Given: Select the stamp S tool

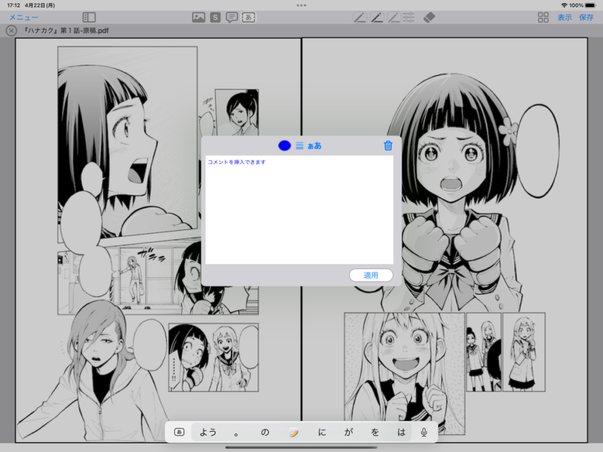Looking at the screenshot, I should [x=216, y=17].
